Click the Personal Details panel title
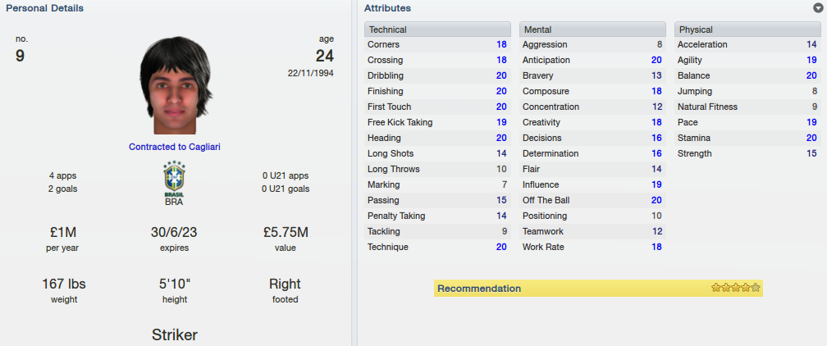Screen dimensions: 827x346 (45, 8)
